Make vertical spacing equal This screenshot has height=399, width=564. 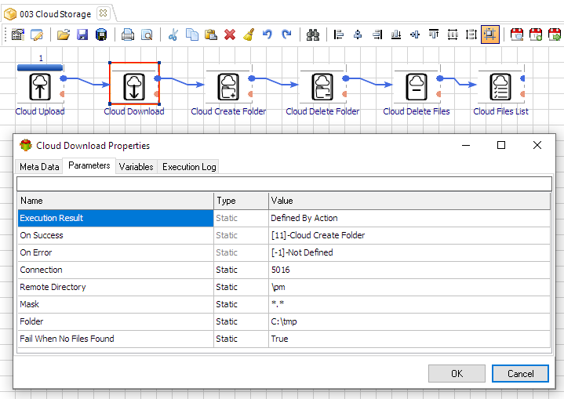coord(471,34)
